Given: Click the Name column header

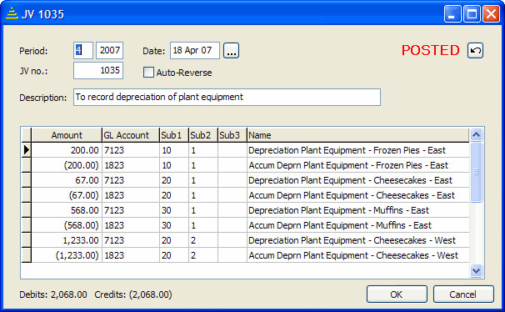Looking at the screenshot, I should [358, 135].
